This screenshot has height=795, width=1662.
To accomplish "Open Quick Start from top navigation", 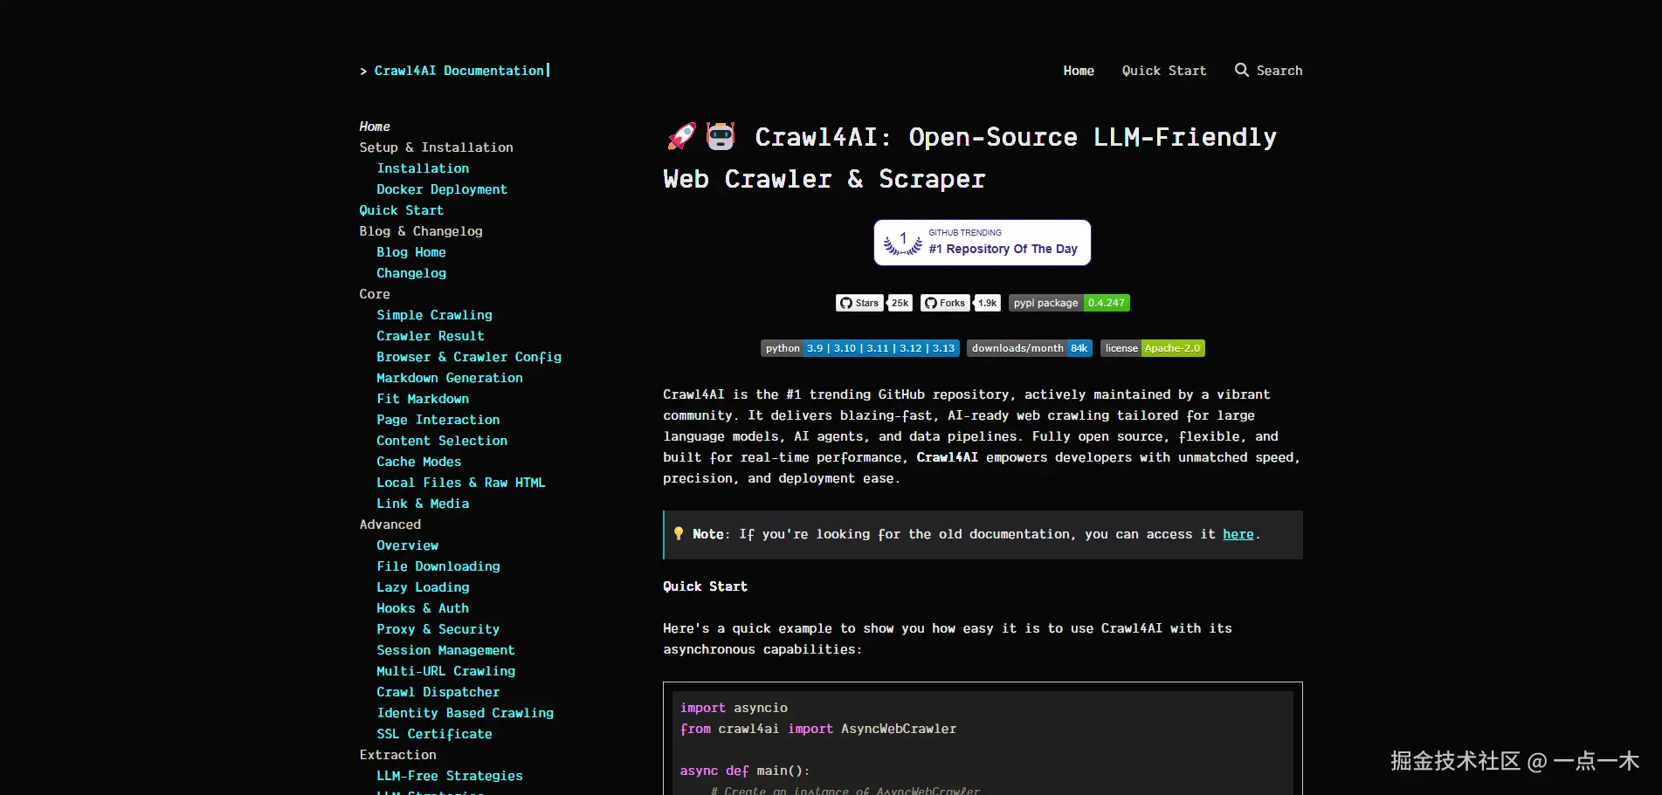I will click(x=1164, y=71).
